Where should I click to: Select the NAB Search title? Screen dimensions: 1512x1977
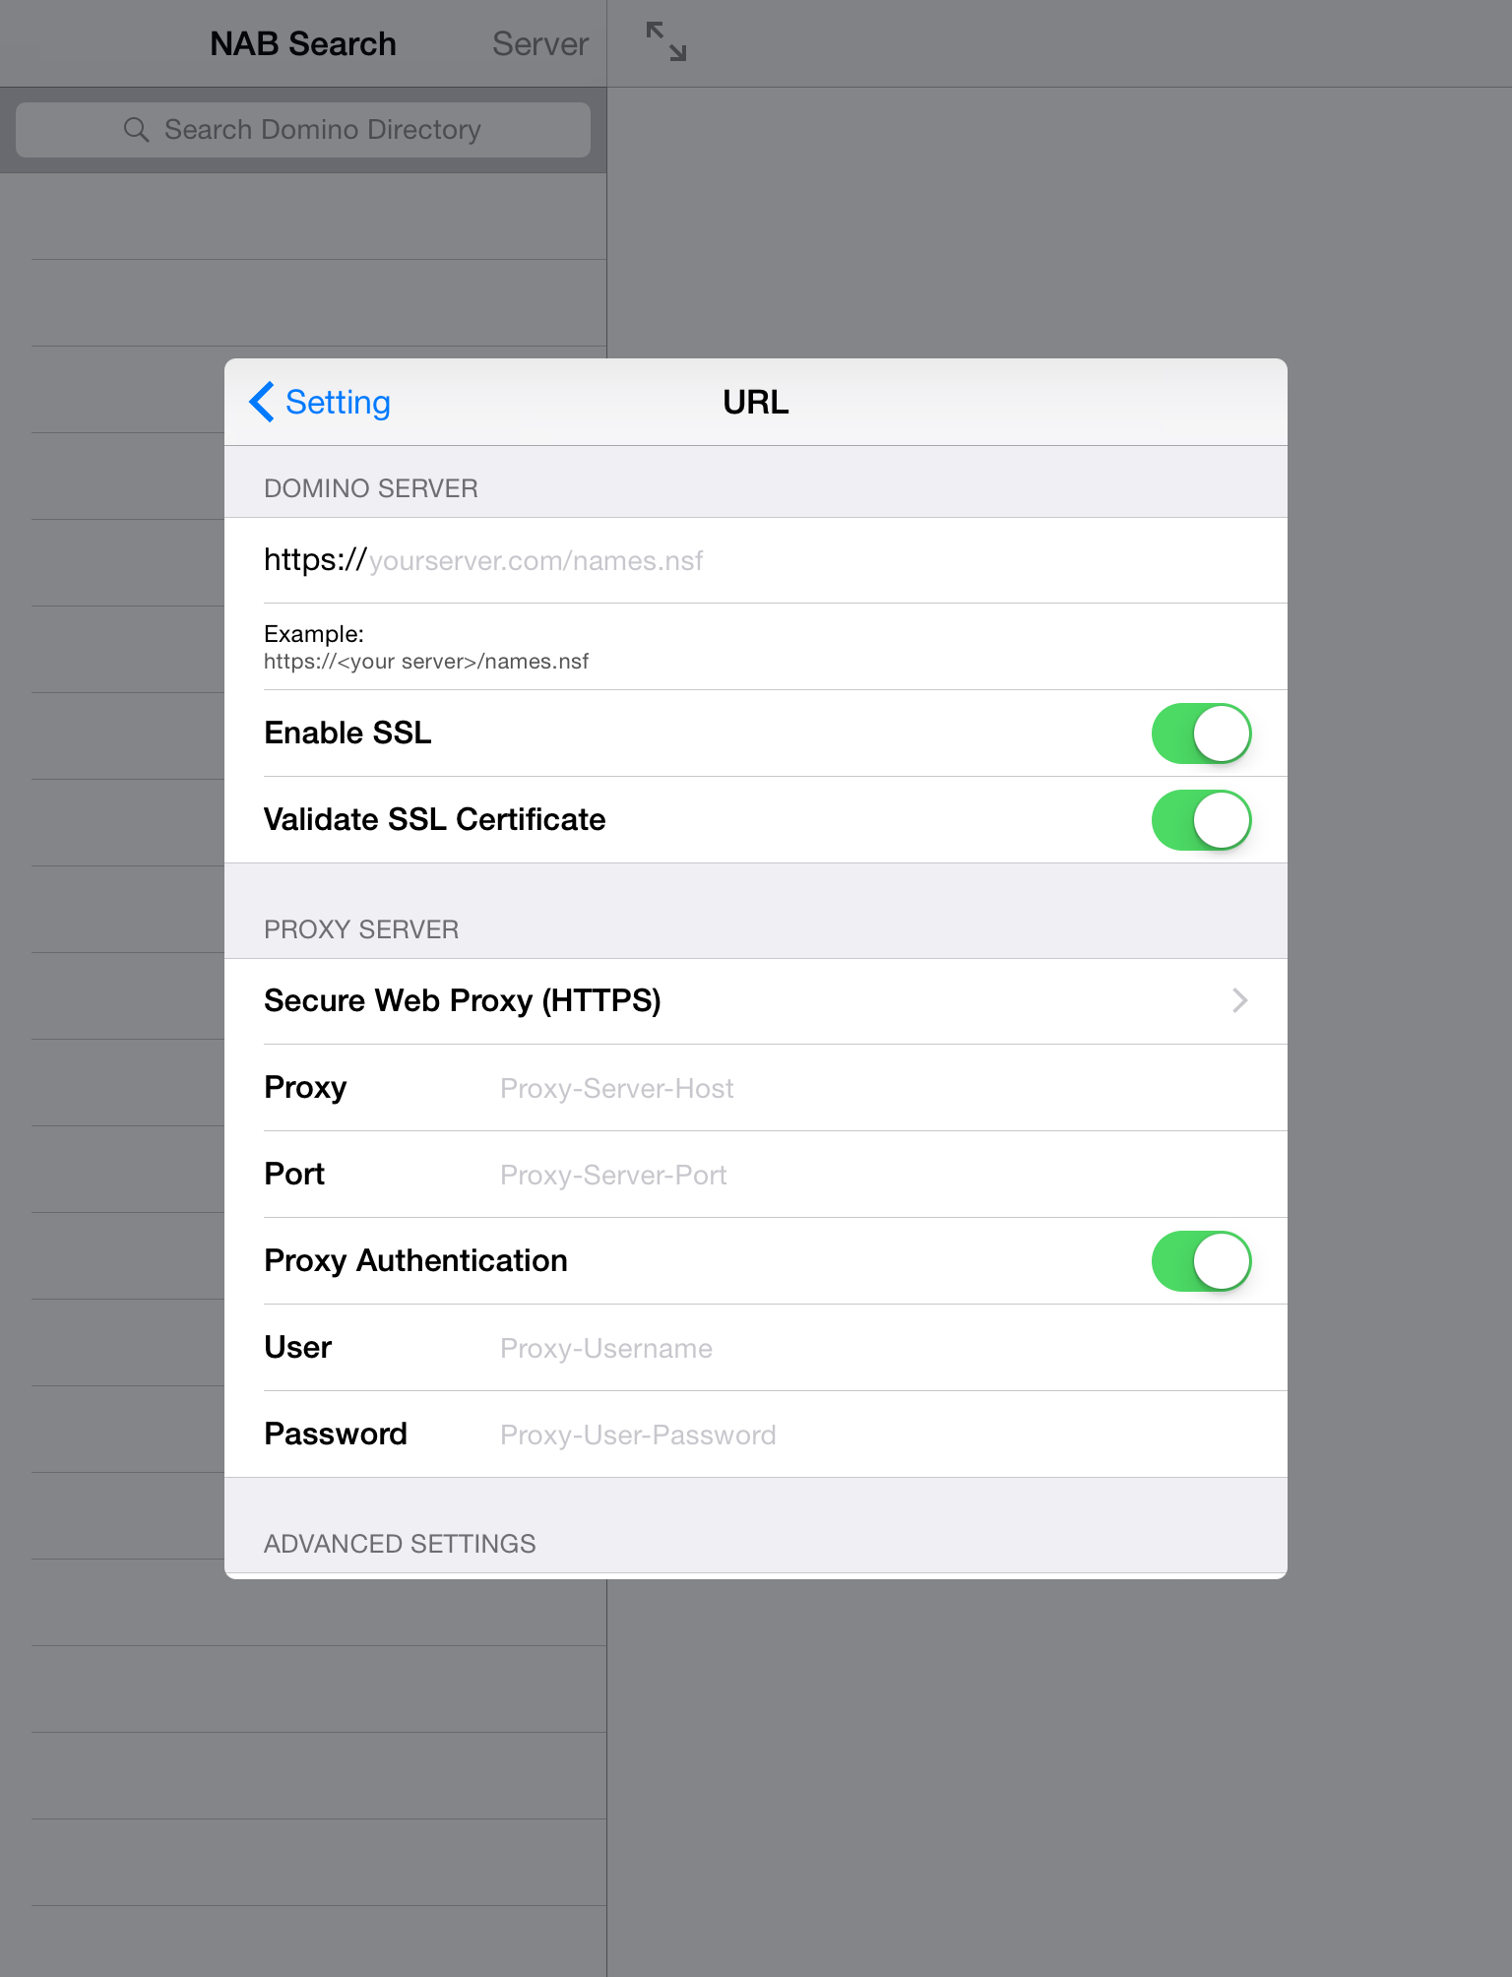click(x=303, y=44)
